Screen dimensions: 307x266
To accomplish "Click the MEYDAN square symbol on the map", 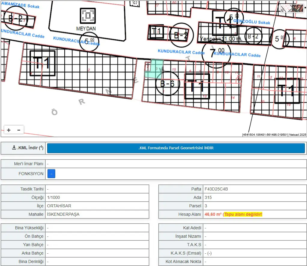I will pyautogui.click(x=88, y=16).
